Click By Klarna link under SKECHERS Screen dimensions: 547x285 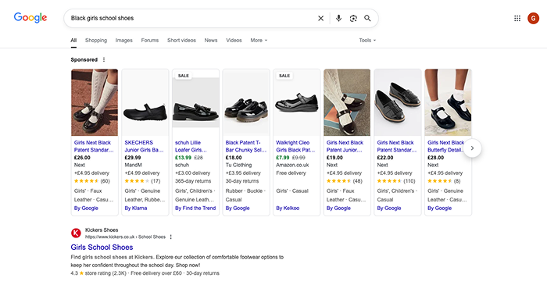point(136,208)
